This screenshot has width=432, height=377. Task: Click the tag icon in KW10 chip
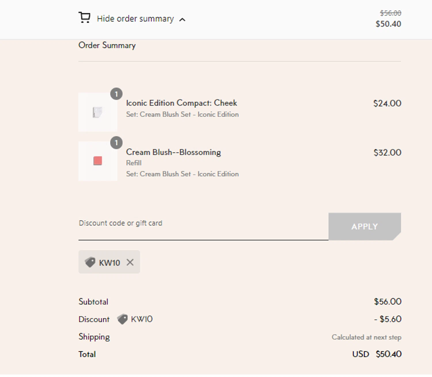click(90, 262)
